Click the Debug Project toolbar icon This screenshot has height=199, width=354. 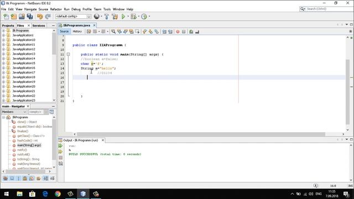click(133, 17)
